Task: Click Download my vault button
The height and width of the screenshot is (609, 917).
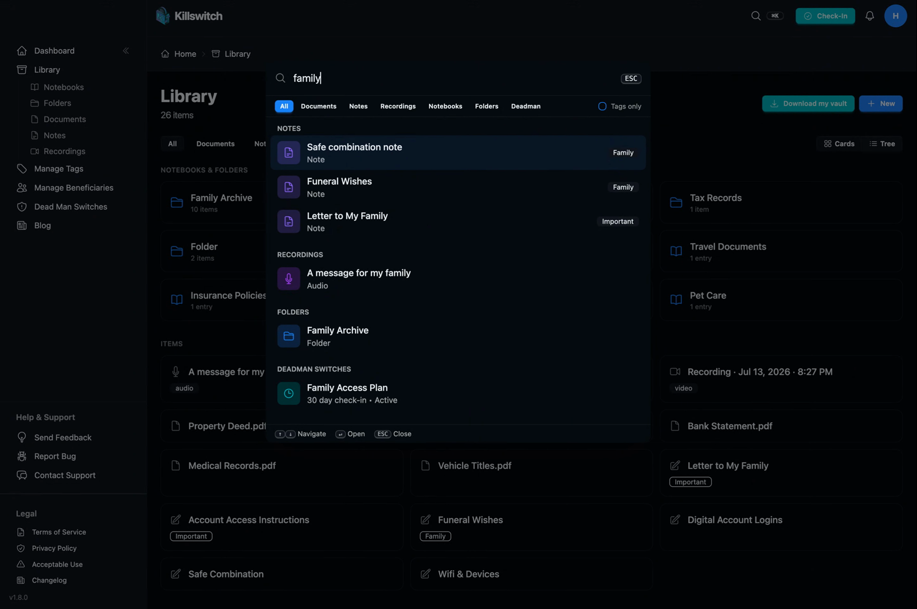Action: pos(808,104)
